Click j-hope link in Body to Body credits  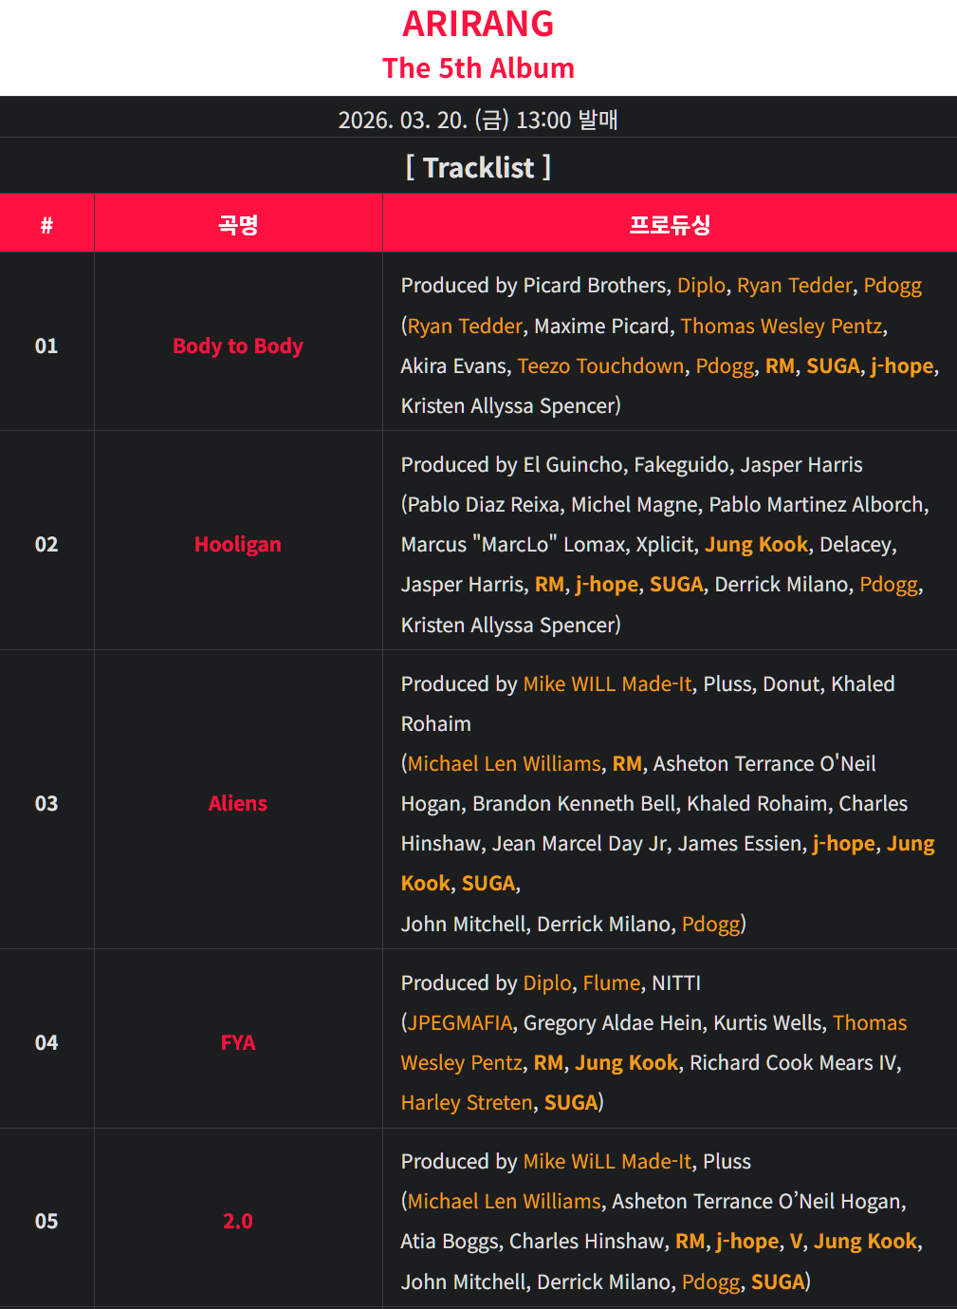(902, 366)
